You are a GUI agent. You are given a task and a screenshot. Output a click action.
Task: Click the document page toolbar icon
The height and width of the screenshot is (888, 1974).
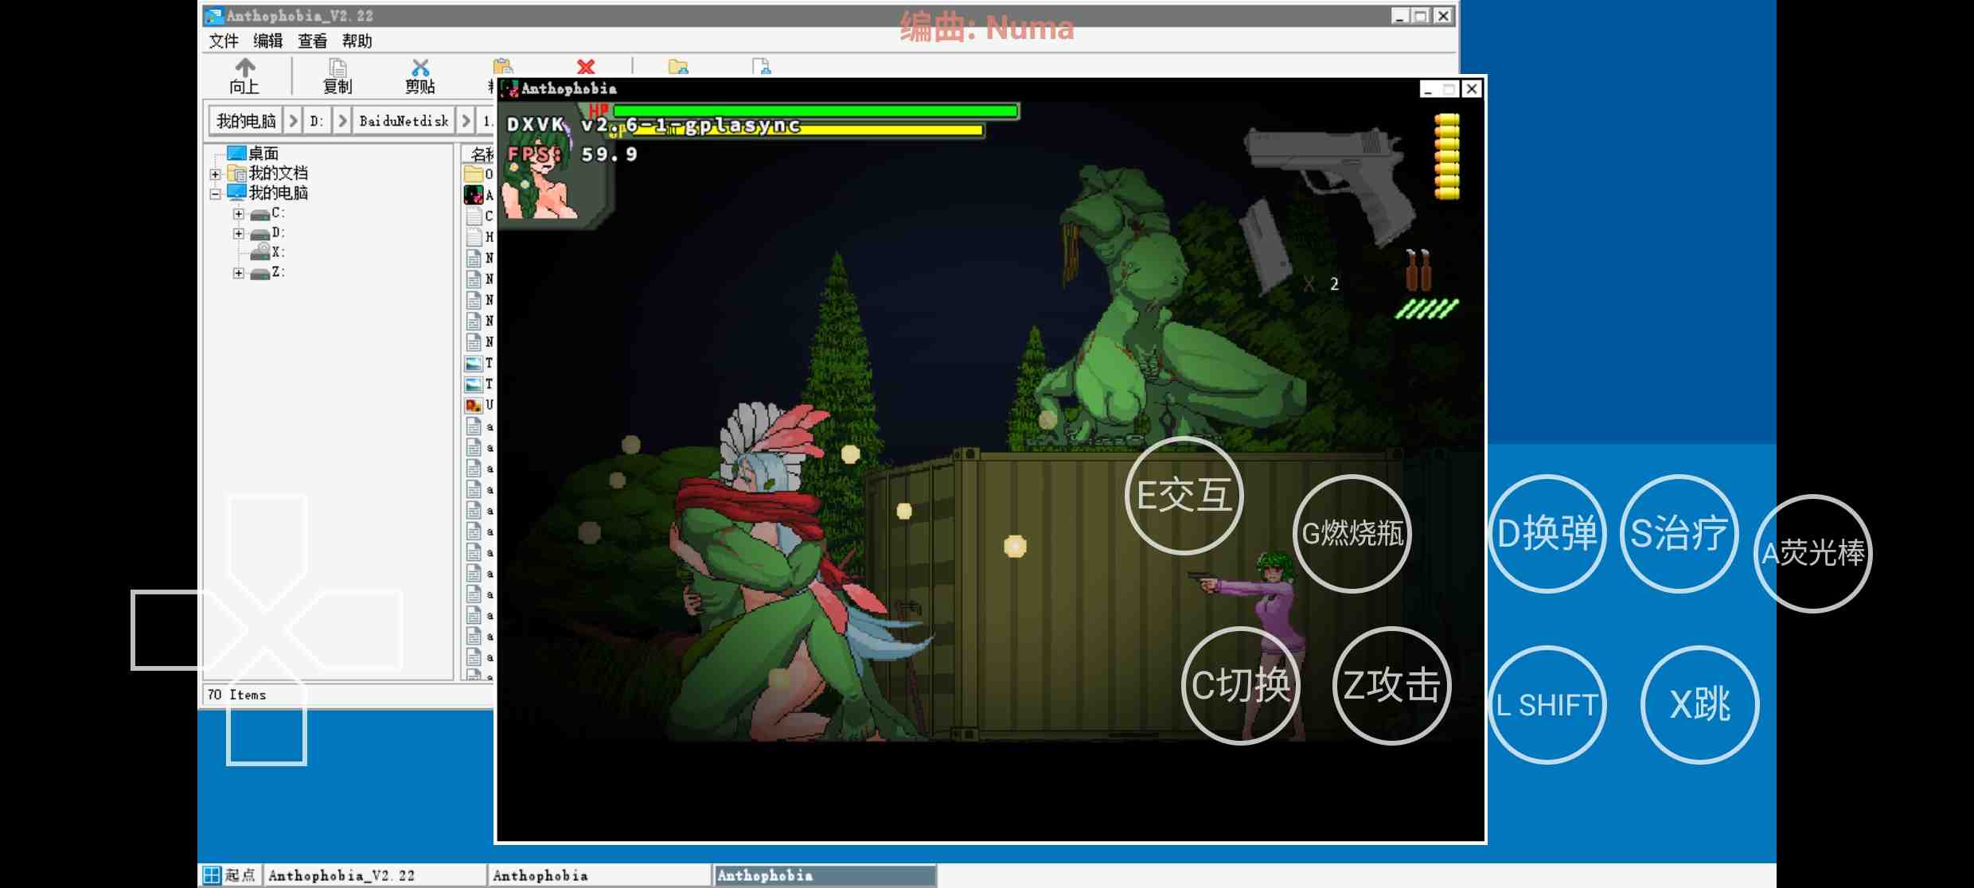click(762, 67)
